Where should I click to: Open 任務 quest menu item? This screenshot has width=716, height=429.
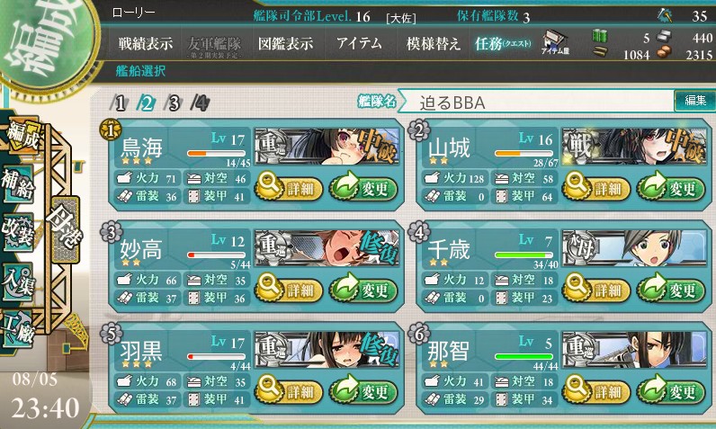click(x=503, y=44)
